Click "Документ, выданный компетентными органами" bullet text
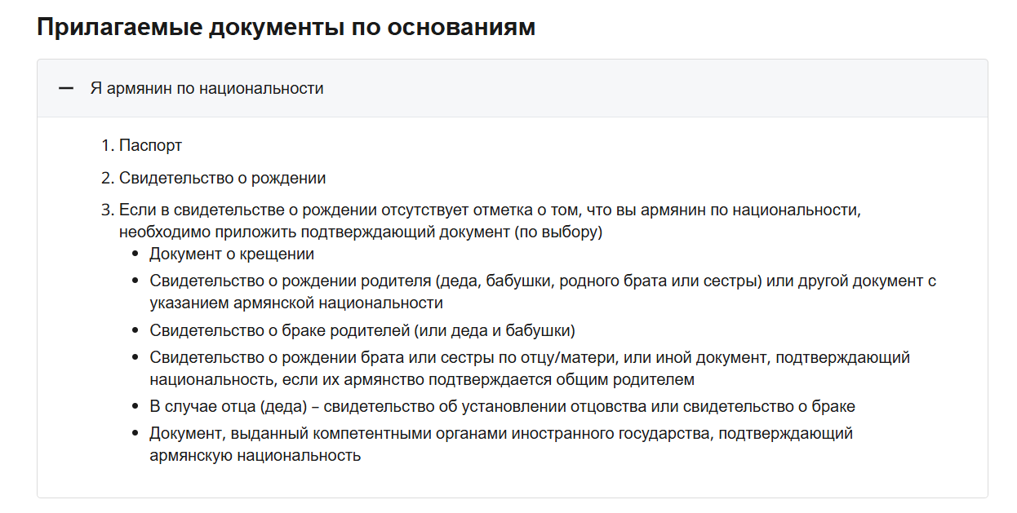This screenshot has height=513, width=1017. click(x=501, y=433)
